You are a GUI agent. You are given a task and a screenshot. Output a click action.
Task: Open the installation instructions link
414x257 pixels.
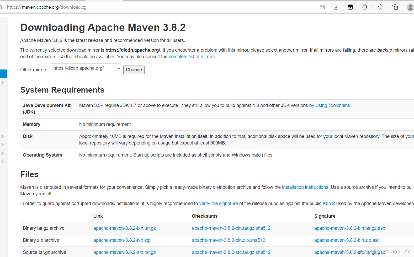pos(306,187)
